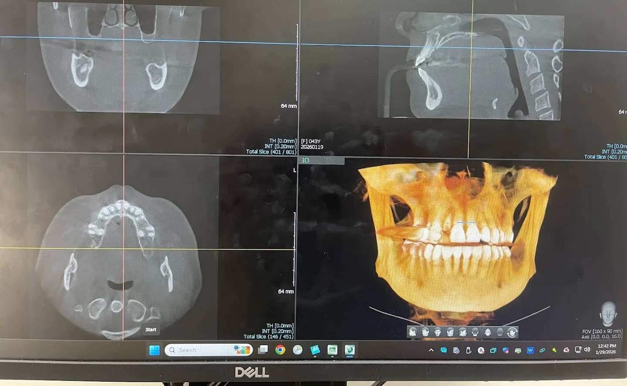Click the USB device tray icon
The width and height of the screenshot is (627, 386).
coord(469,350)
